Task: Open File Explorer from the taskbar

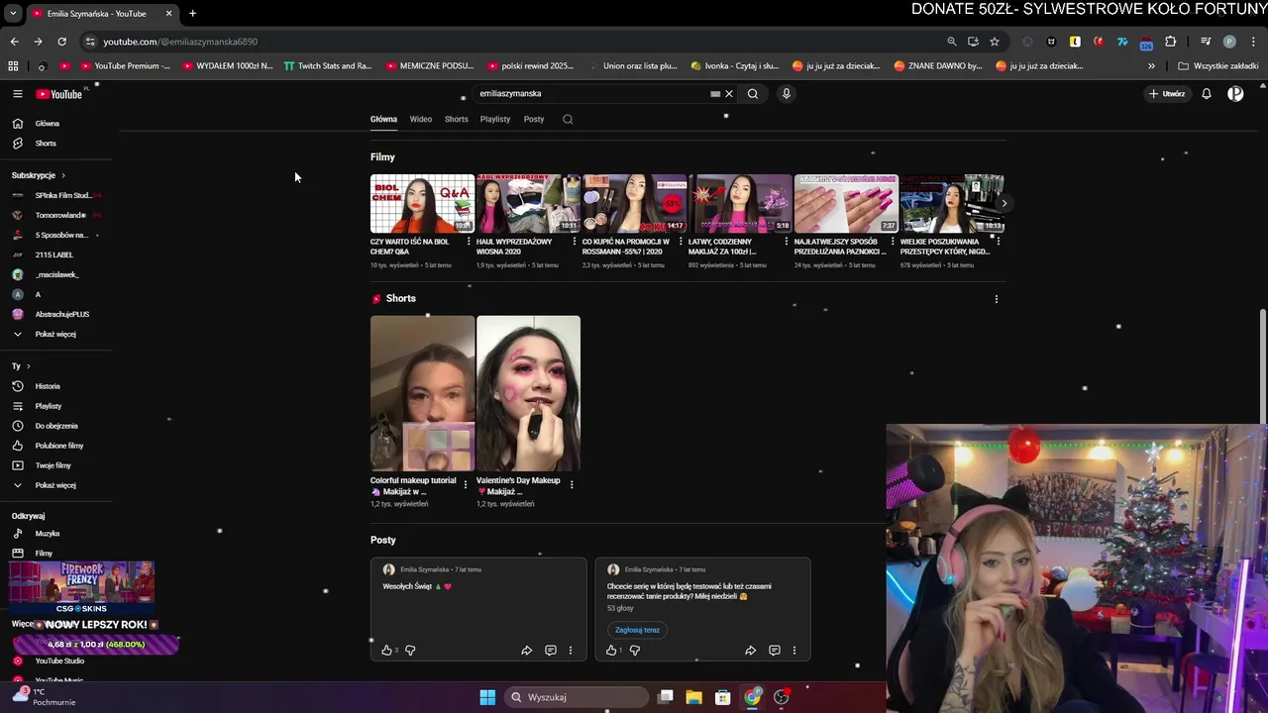Action: 694,697
